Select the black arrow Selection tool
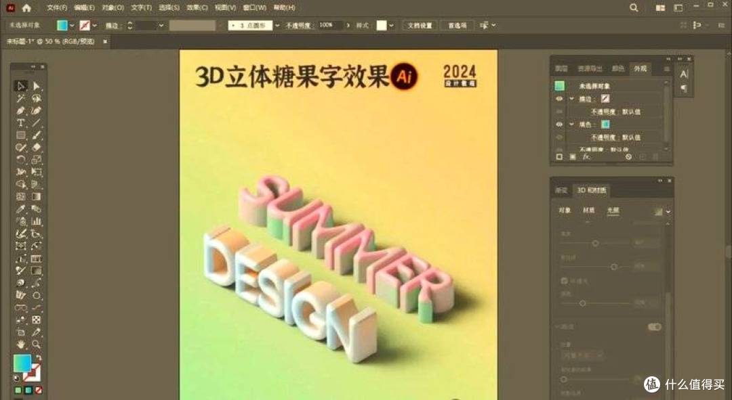Image resolution: width=732 pixels, height=400 pixels. [20, 86]
